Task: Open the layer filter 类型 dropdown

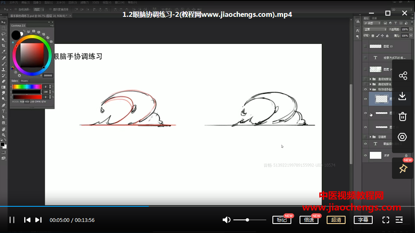Action: [372, 23]
